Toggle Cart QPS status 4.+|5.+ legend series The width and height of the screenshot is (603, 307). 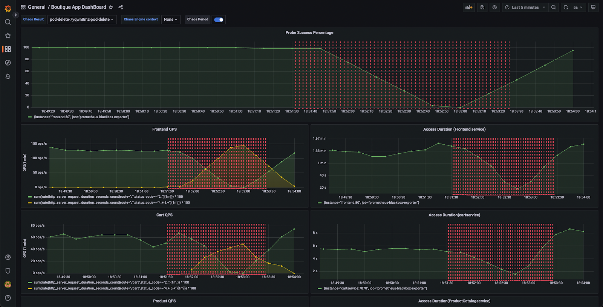[x=115, y=289]
